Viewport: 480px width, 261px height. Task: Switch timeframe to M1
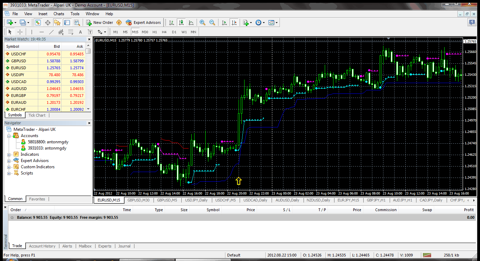[116, 32]
